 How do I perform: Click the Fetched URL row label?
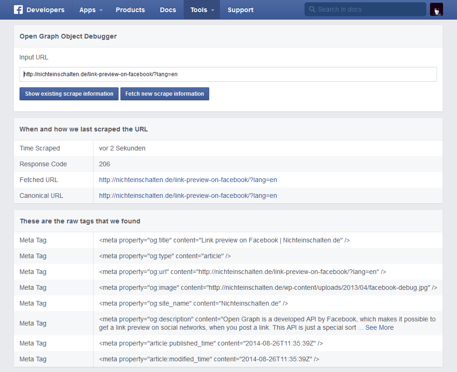(x=39, y=180)
